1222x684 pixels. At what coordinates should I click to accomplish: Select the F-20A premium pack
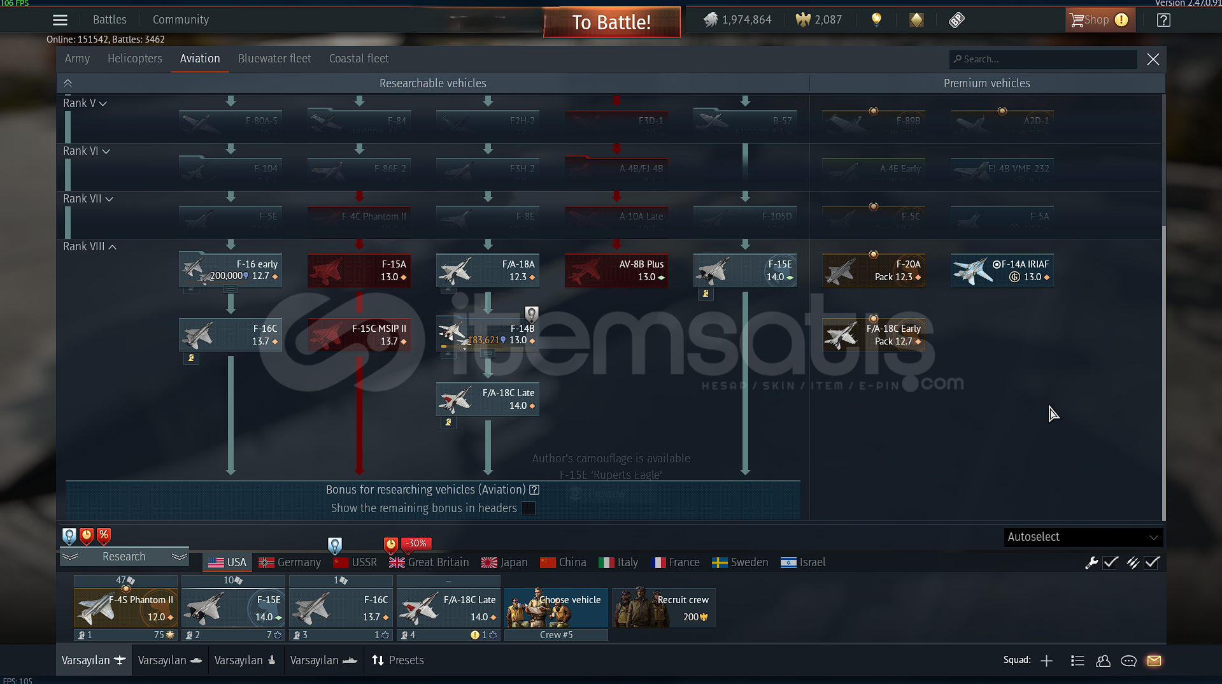click(874, 270)
